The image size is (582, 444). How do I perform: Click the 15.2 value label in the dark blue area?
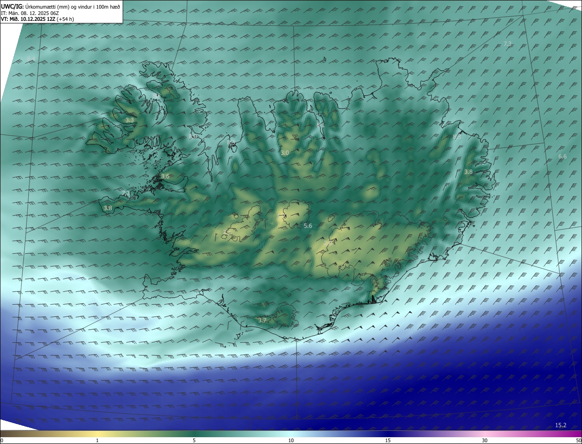pyautogui.click(x=561, y=425)
